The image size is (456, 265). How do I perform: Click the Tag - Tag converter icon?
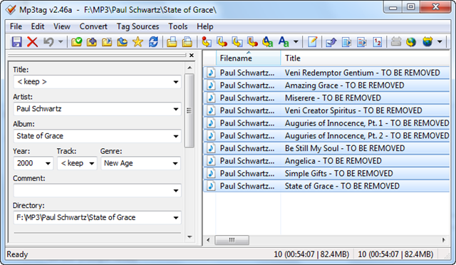click(x=267, y=42)
